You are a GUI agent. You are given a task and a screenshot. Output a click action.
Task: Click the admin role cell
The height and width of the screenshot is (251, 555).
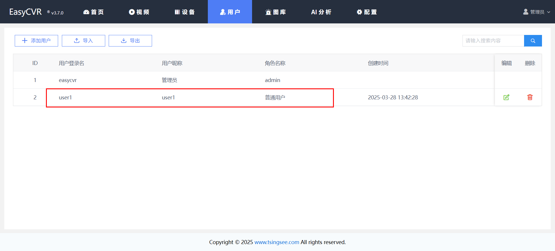point(273,80)
